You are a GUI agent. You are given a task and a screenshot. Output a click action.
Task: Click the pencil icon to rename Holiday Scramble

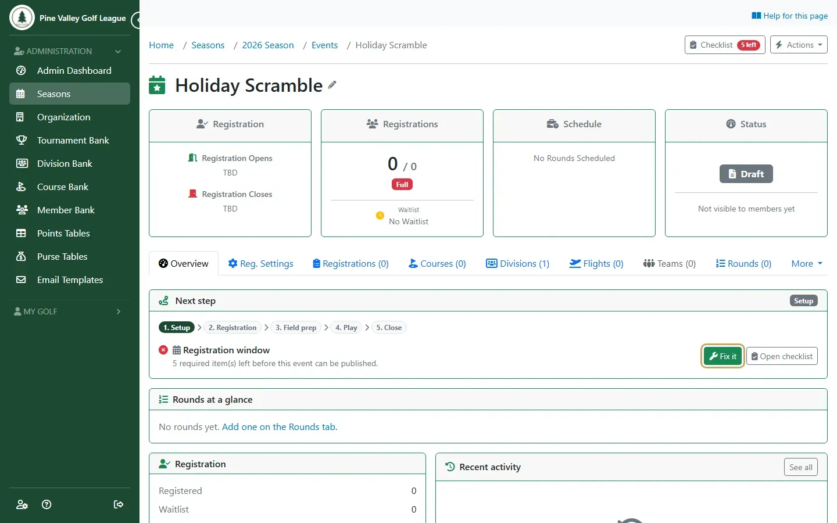tap(332, 85)
